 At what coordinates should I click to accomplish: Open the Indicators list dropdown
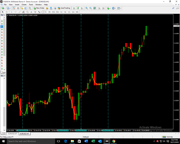[109, 8]
